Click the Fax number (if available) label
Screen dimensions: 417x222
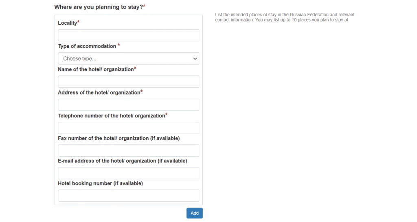click(x=119, y=138)
